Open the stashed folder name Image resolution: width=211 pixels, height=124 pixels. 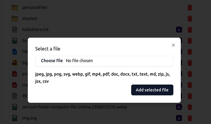(30, 19)
